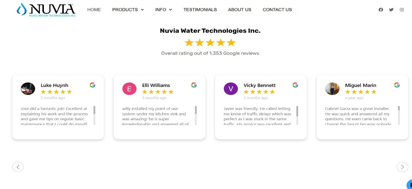Image resolution: width=412 pixels, height=189 pixels.
Task: Click the Google icon on Elli Williams' review
Action: coord(194,85)
